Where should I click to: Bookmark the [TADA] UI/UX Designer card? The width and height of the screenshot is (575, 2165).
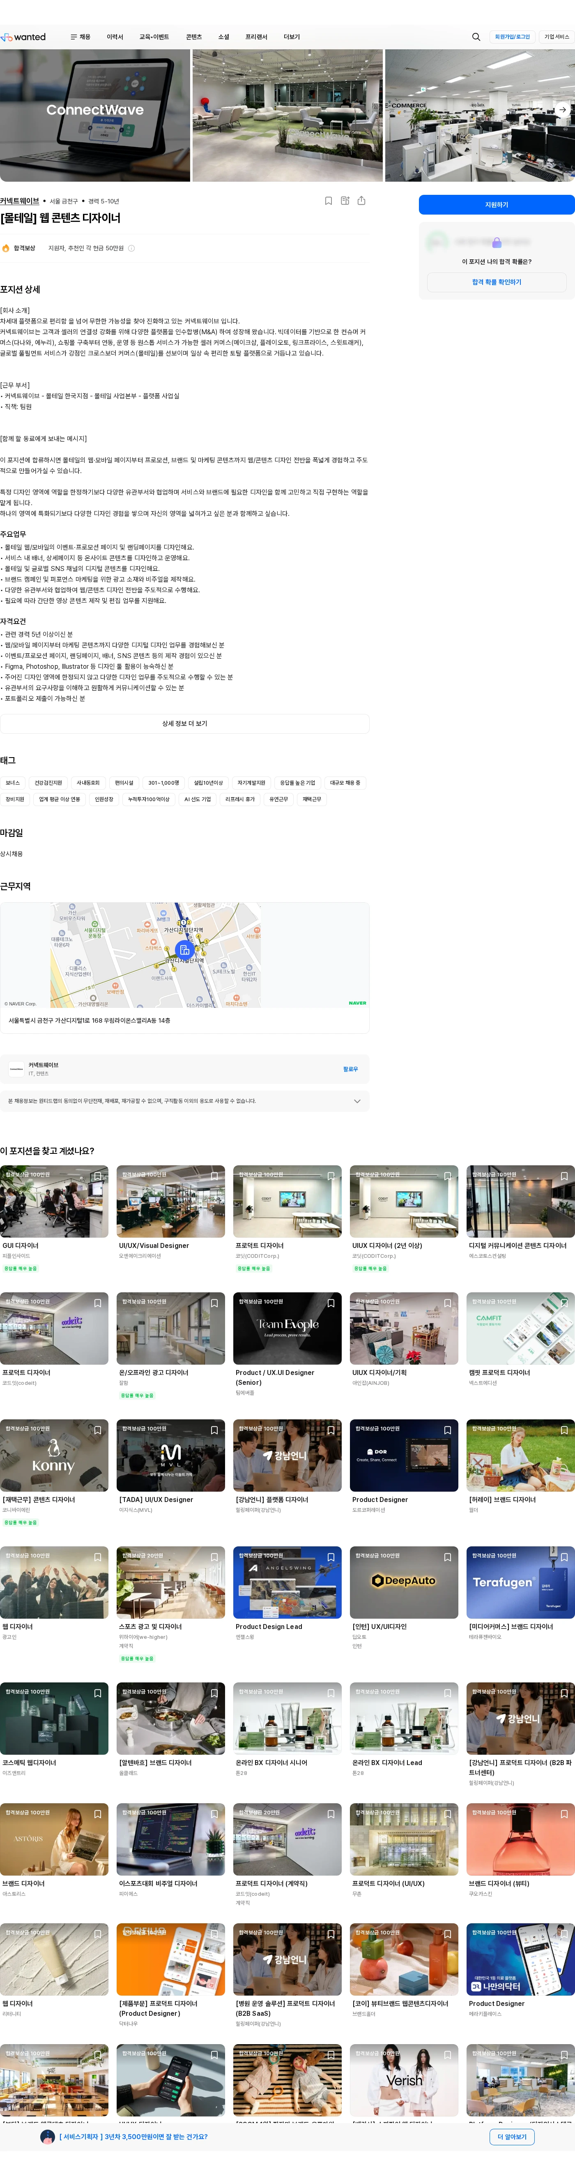pos(214,1430)
